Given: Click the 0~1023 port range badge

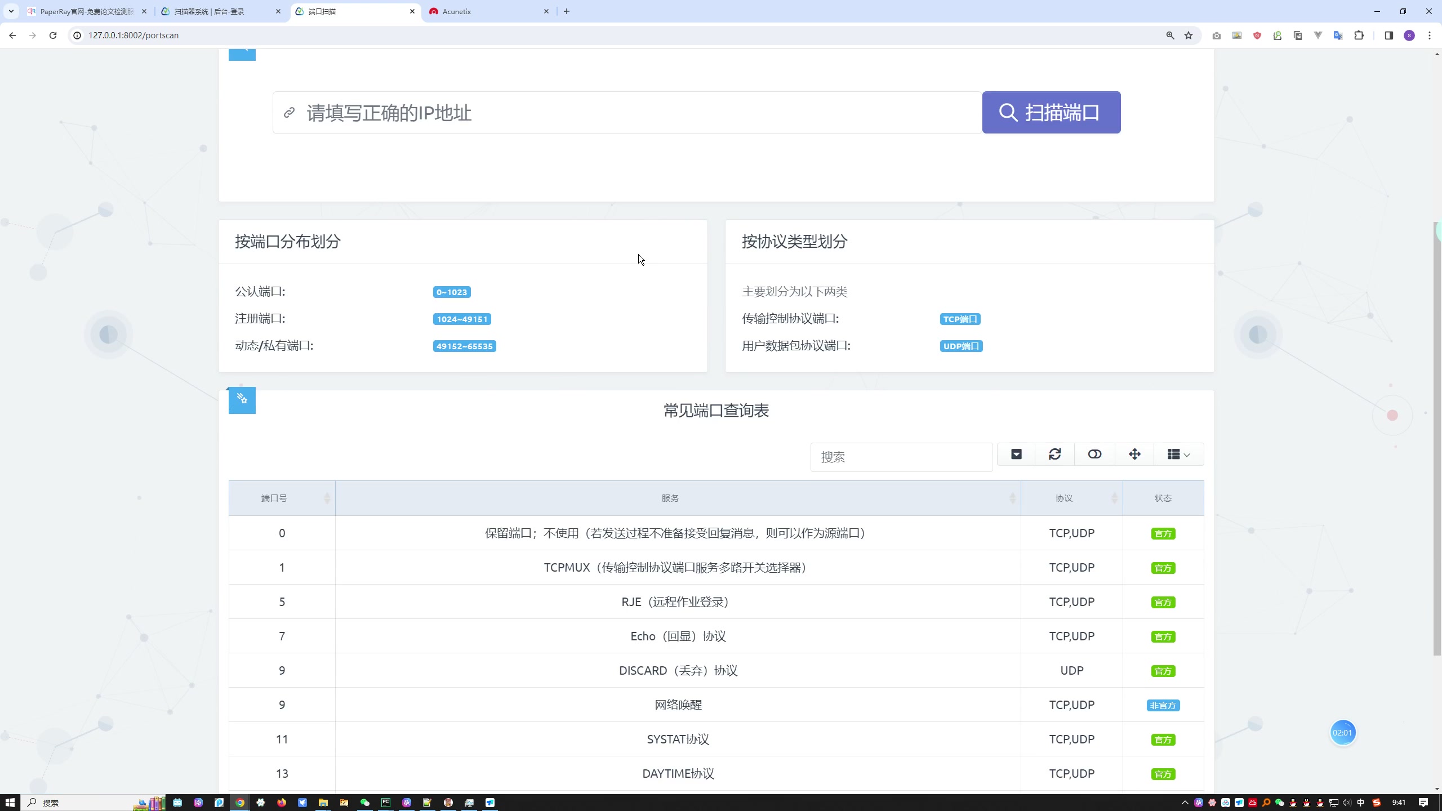Looking at the screenshot, I should (452, 292).
